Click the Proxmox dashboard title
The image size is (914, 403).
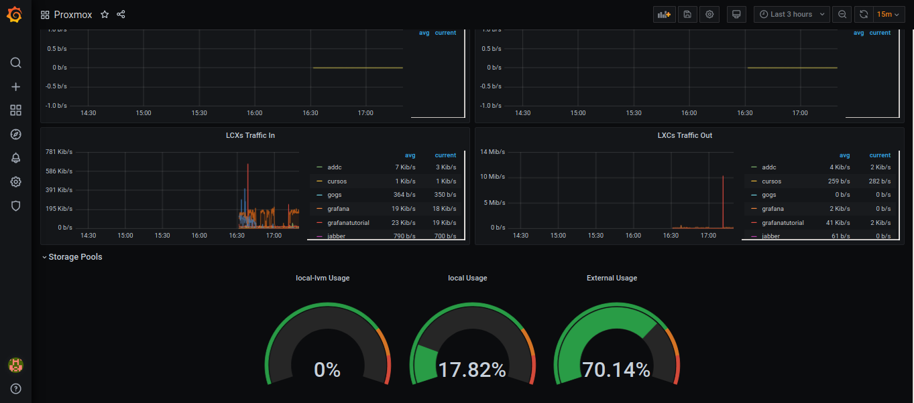tap(73, 14)
